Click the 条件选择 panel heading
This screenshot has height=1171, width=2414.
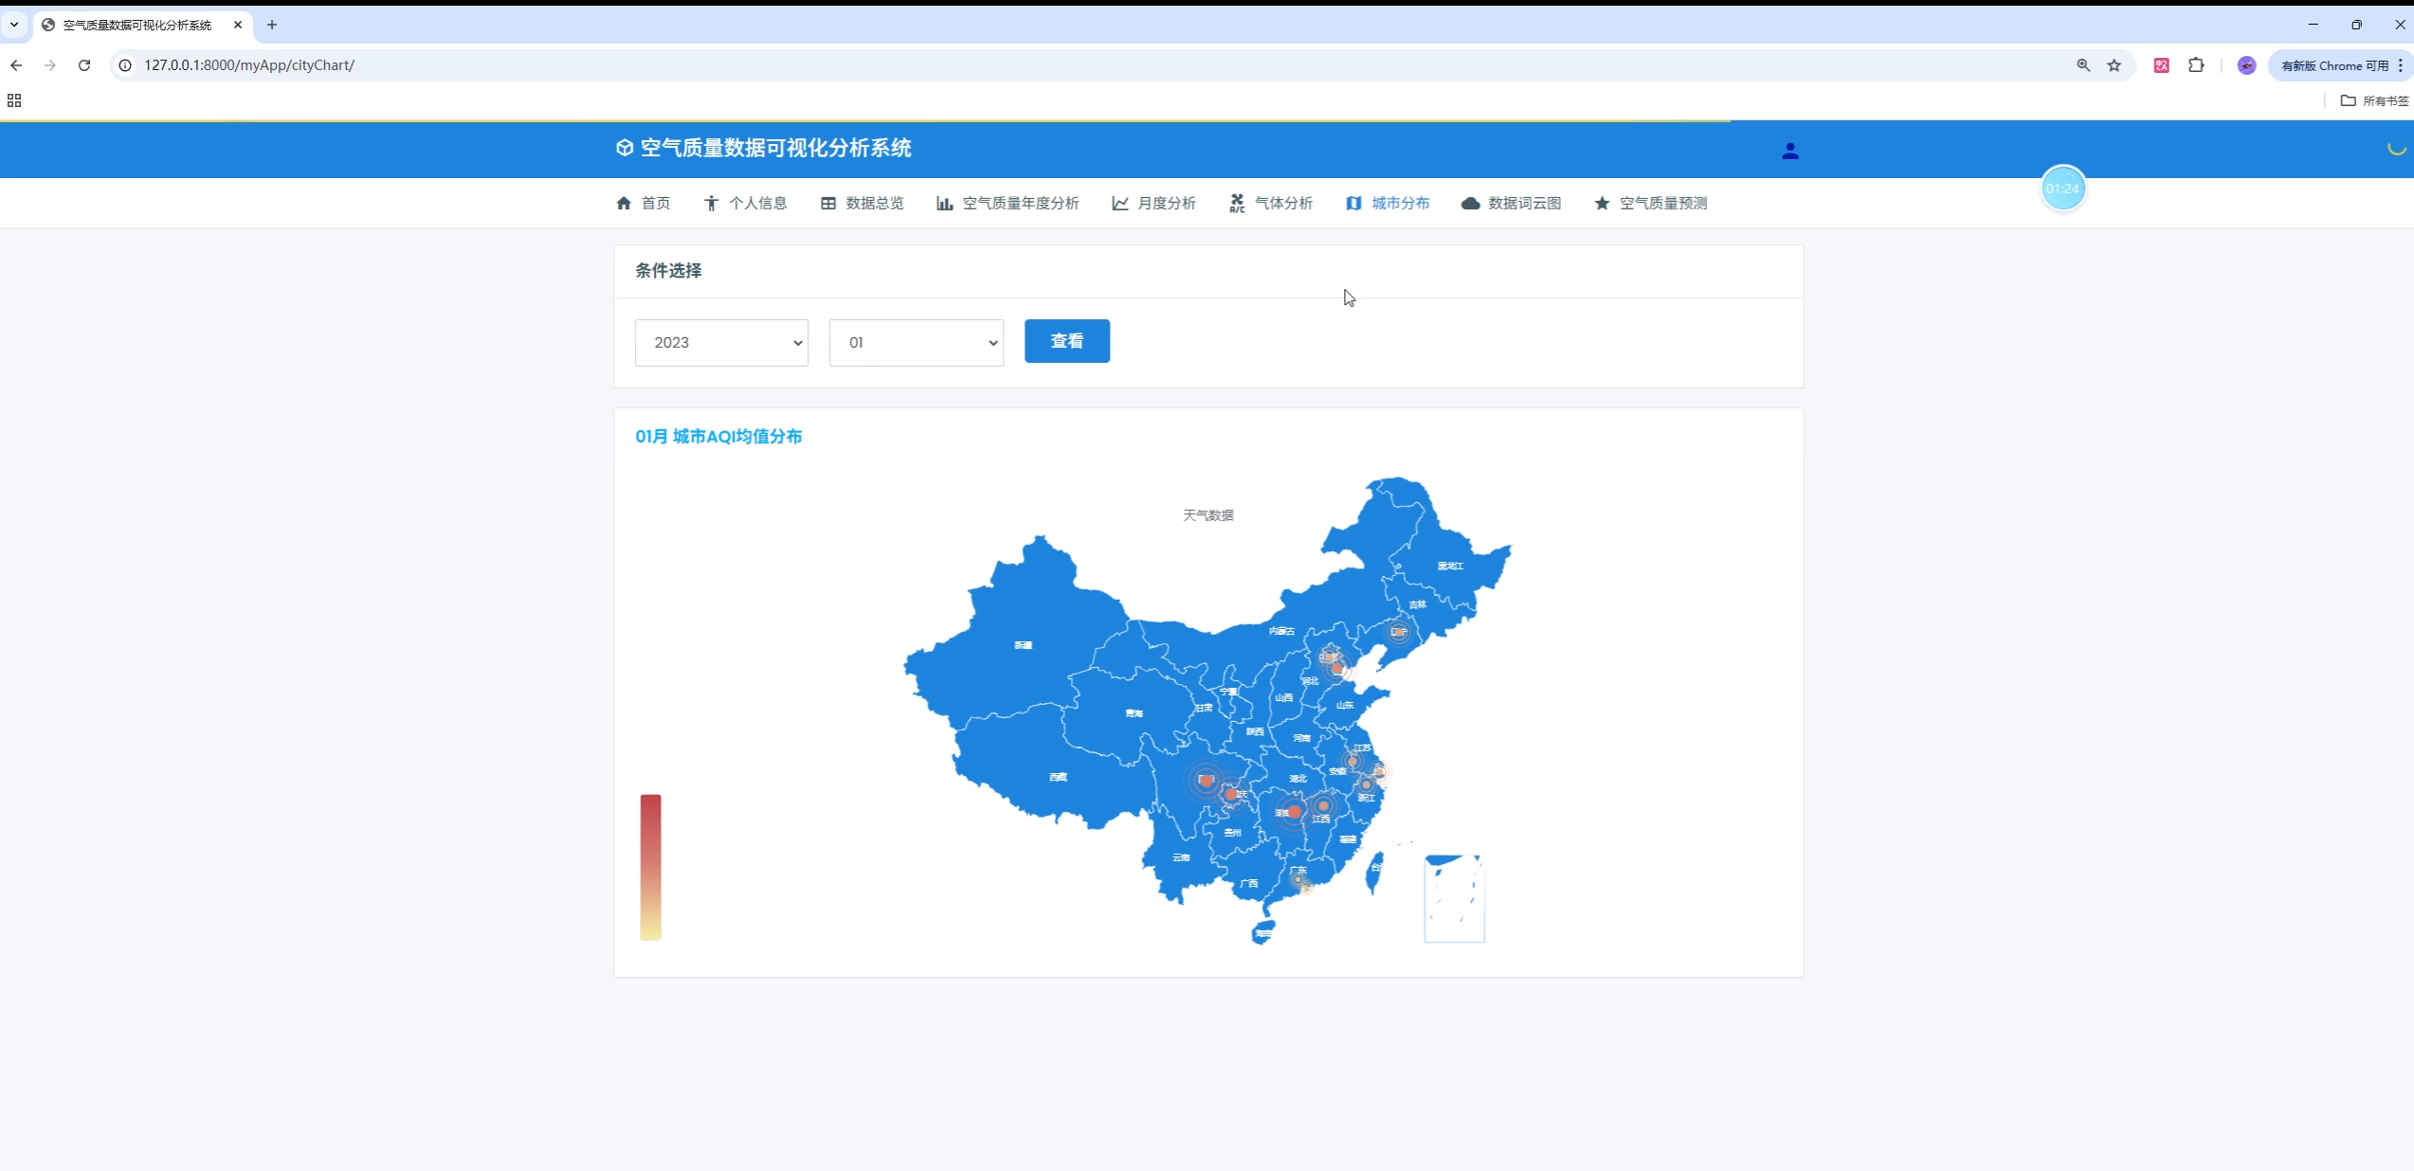[x=668, y=271]
